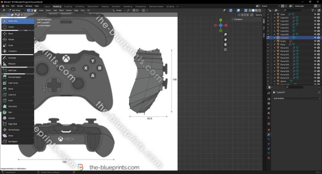322x174 pixels.
Task: Open the Render menu
Action: [20, 6]
